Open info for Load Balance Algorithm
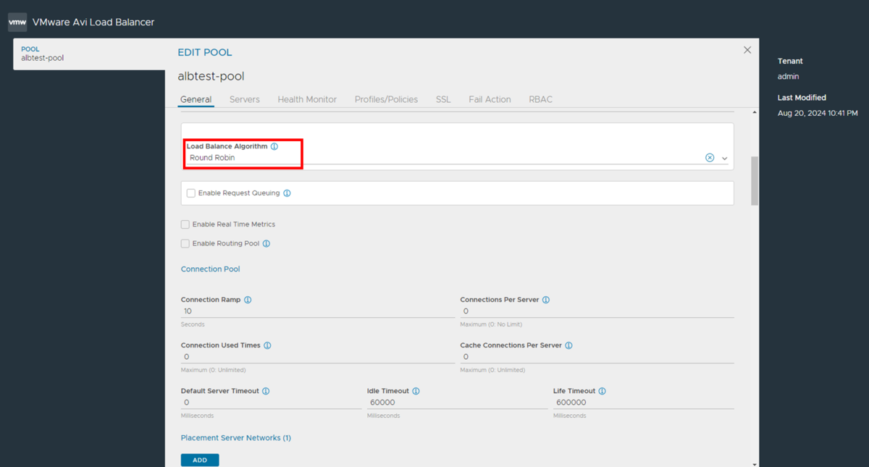 coord(274,146)
